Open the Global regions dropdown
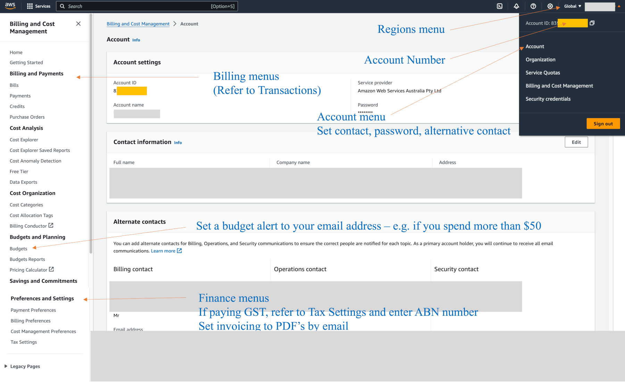Image resolution: width=625 pixels, height=382 pixels. click(573, 6)
